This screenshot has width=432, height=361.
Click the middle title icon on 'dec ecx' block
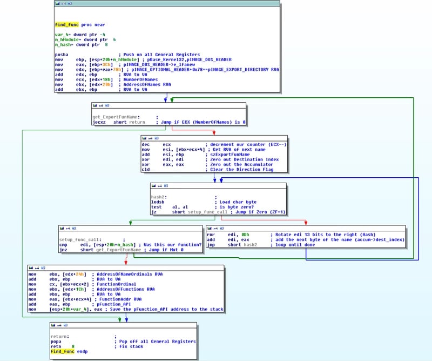pyautogui.click(x=150, y=137)
